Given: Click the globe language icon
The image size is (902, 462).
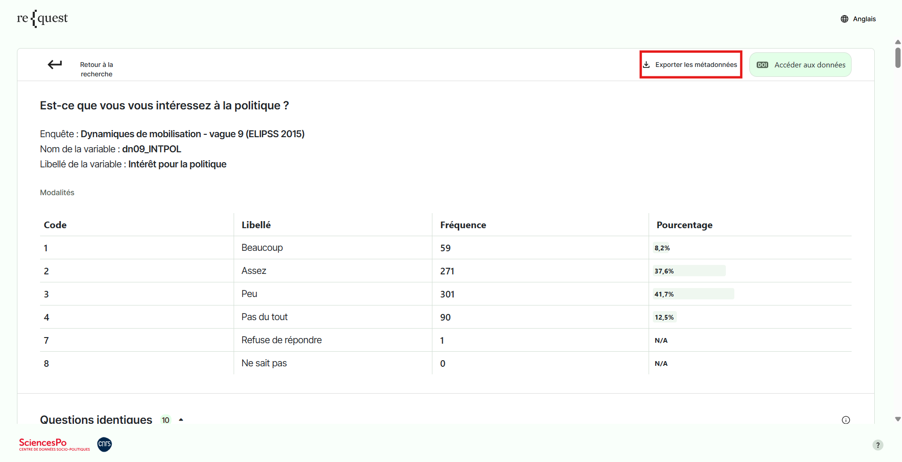Looking at the screenshot, I should click(x=845, y=19).
